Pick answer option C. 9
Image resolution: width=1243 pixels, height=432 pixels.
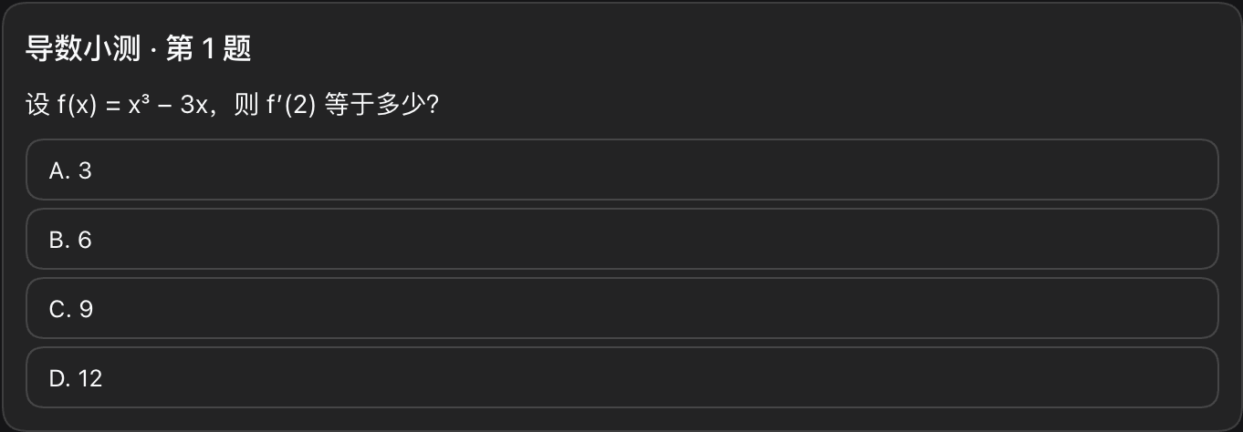coord(621,309)
